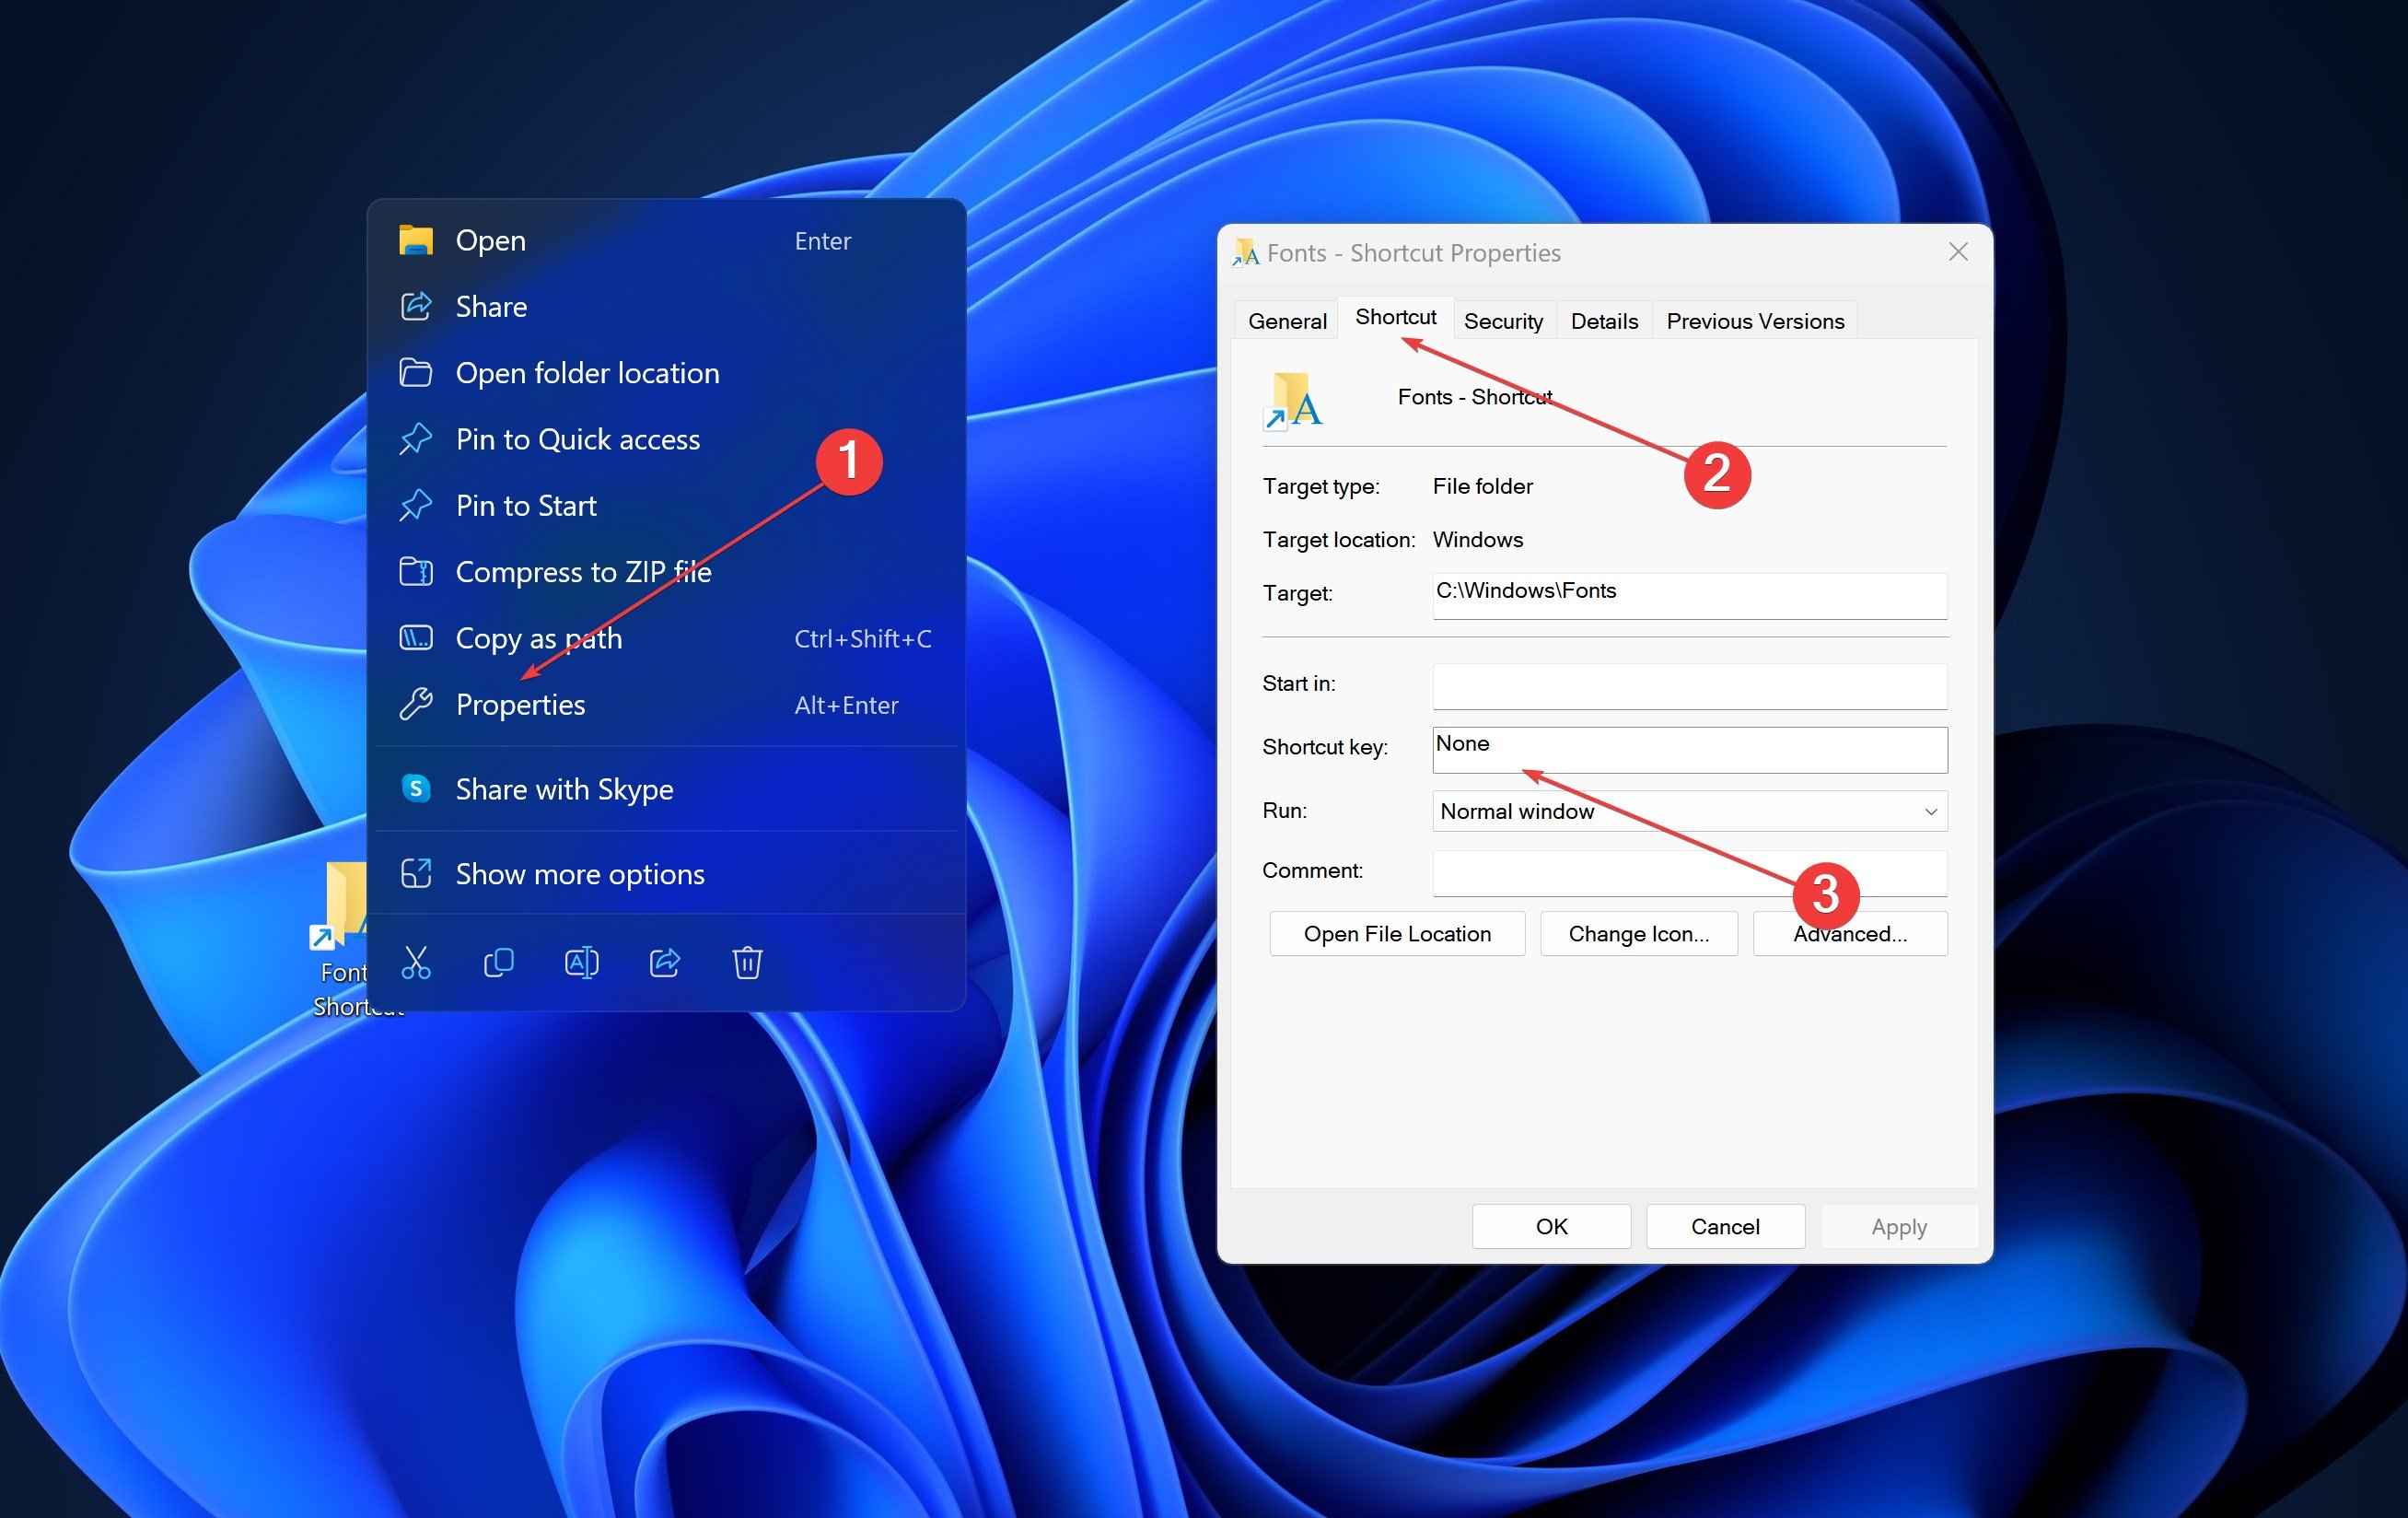Click the zipped folder icon beside Compress

[416, 571]
